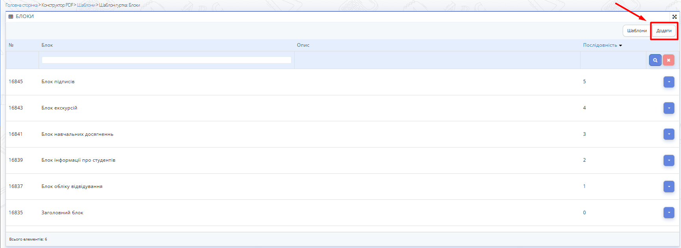Click the grid icon beside БЛОКИ title
This screenshot has width=681, height=248.
pos(11,16)
